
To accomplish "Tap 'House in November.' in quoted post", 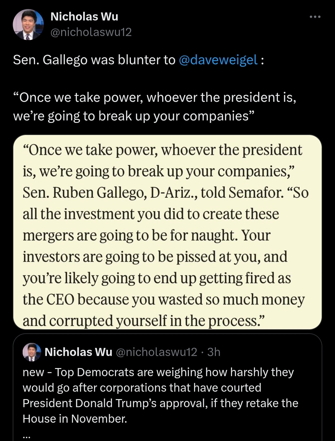I will (75, 419).
